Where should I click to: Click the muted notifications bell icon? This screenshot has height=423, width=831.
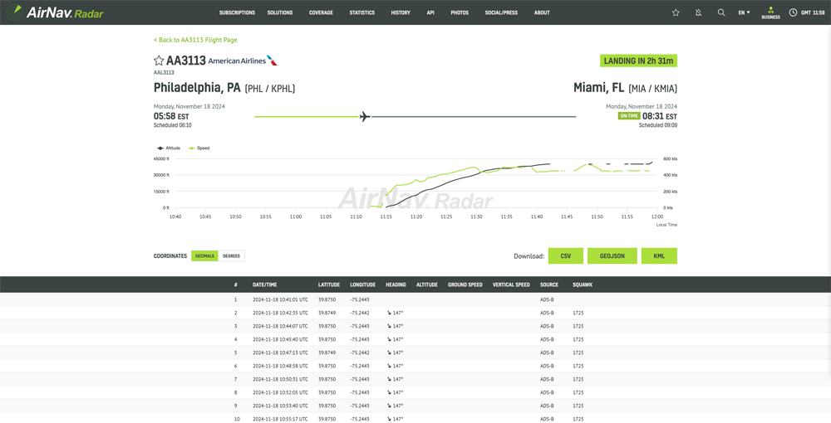[x=699, y=12]
